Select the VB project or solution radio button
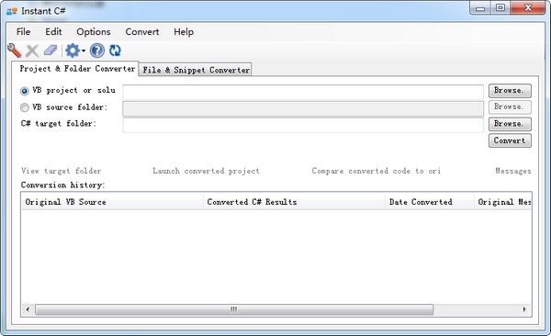The height and width of the screenshot is (336, 551). [24, 91]
